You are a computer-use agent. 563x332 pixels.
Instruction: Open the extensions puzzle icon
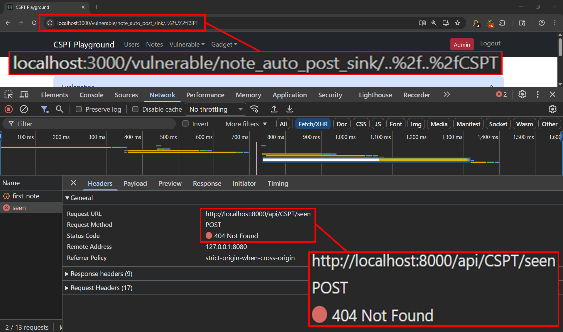[x=502, y=23]
